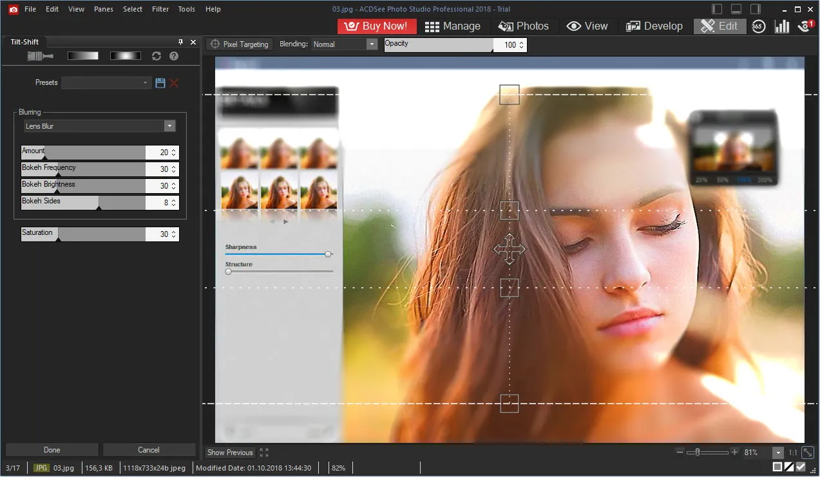Open the Lens Blur type dropdown
Viewport: 820px width, 477px height.
click(99, 126)
